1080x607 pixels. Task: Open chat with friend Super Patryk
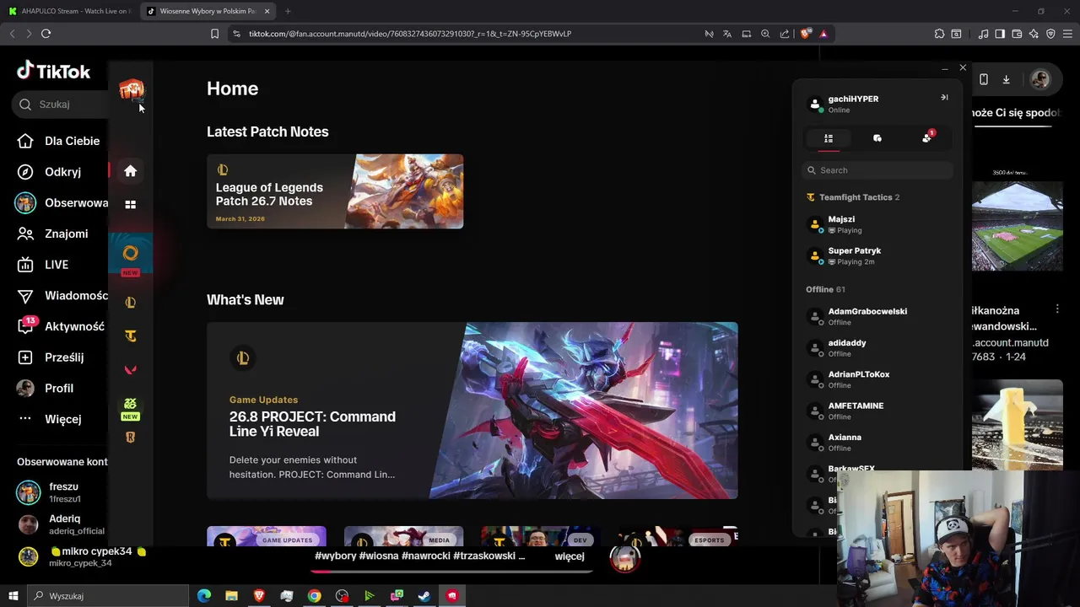point(877,255)
